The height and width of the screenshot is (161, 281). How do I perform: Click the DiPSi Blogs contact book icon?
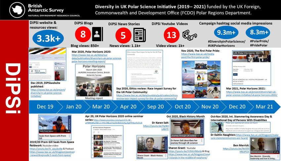click(98, 34)
